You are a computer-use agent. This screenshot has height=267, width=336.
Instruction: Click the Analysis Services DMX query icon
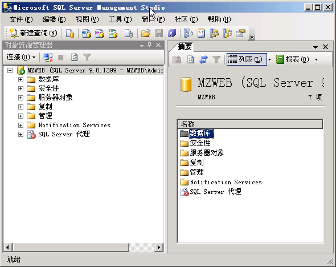pos(100,33)
